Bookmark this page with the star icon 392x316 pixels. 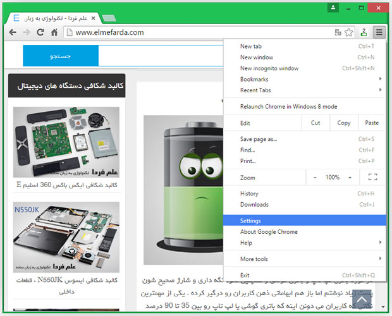pos(348,32)
